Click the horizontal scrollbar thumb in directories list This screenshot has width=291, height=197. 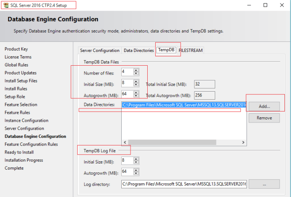[x=172, y=142]
